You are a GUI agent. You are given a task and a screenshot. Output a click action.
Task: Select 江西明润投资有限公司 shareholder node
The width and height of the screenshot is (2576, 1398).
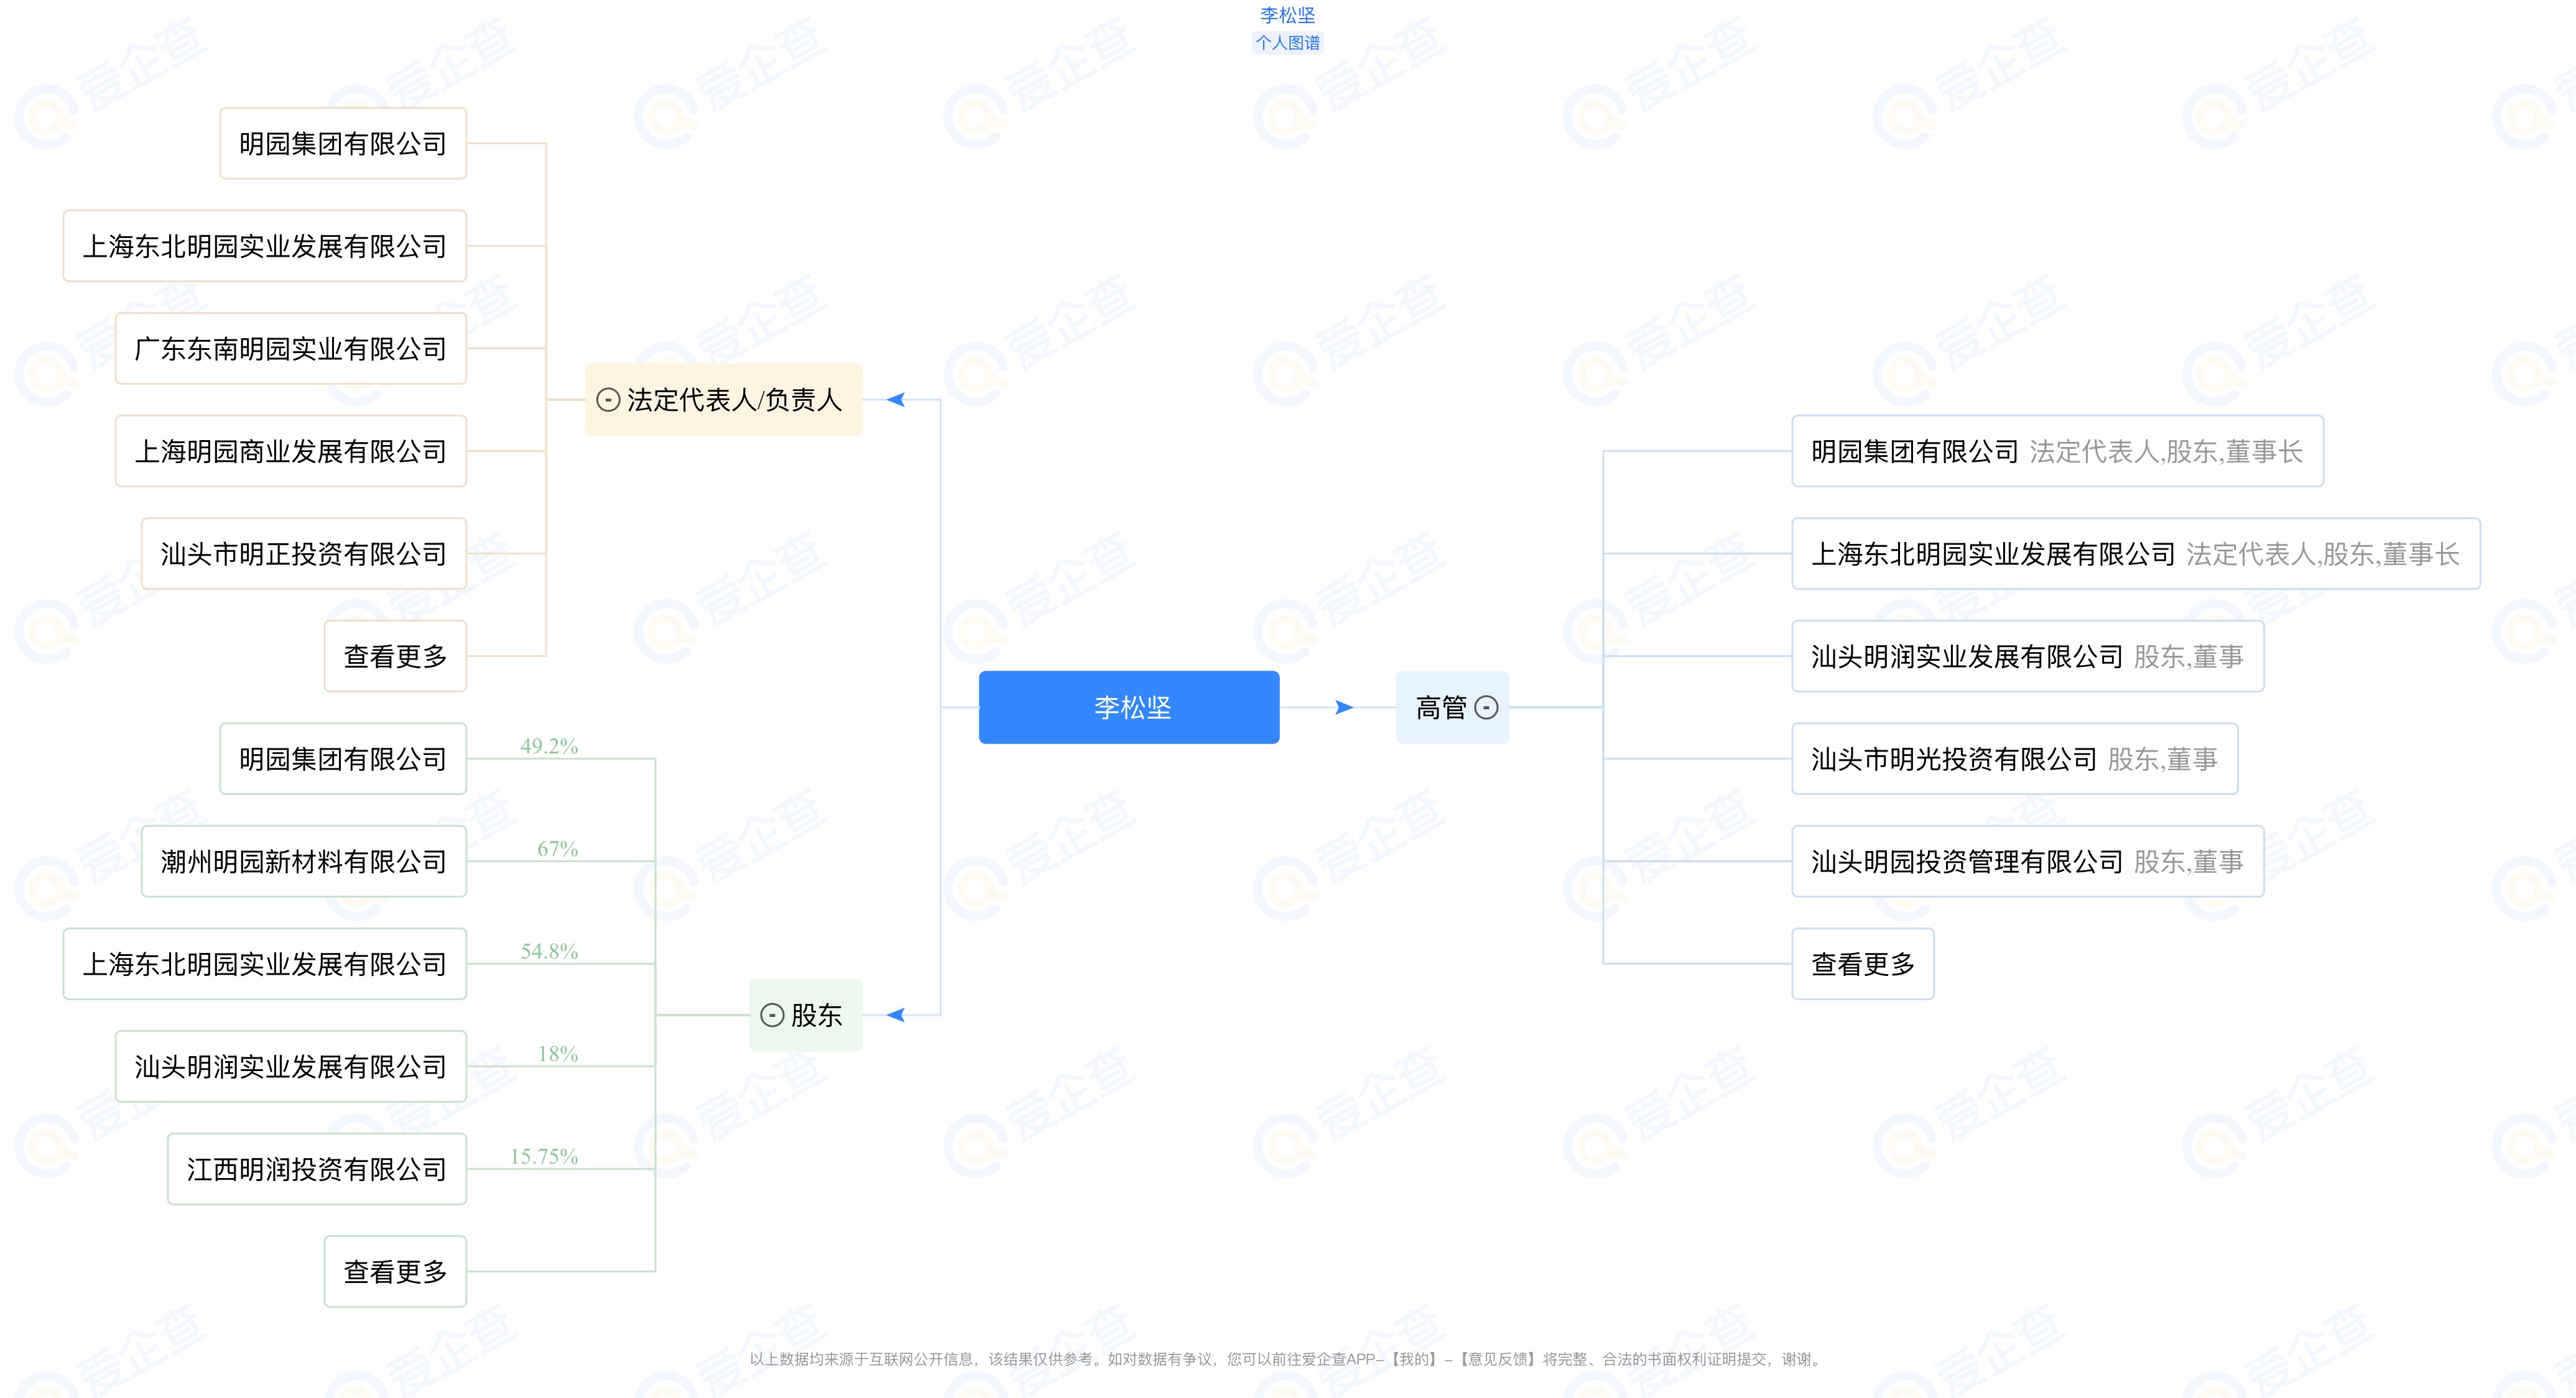316,1169
